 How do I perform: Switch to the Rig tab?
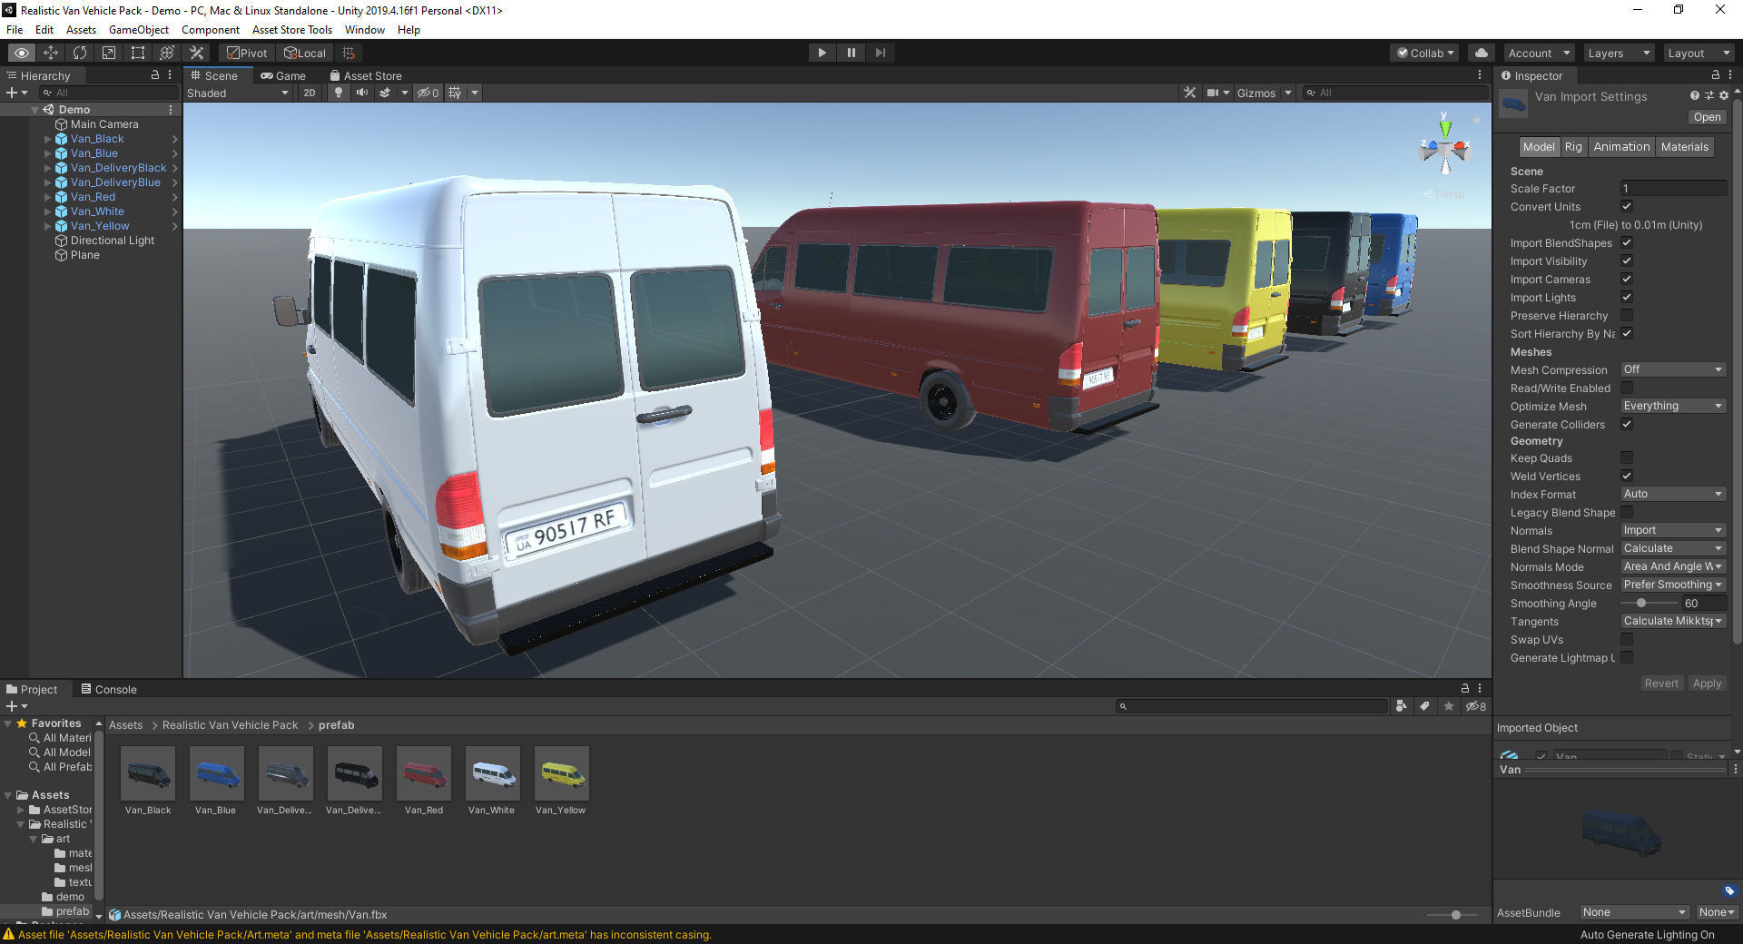click(1573, 146)
